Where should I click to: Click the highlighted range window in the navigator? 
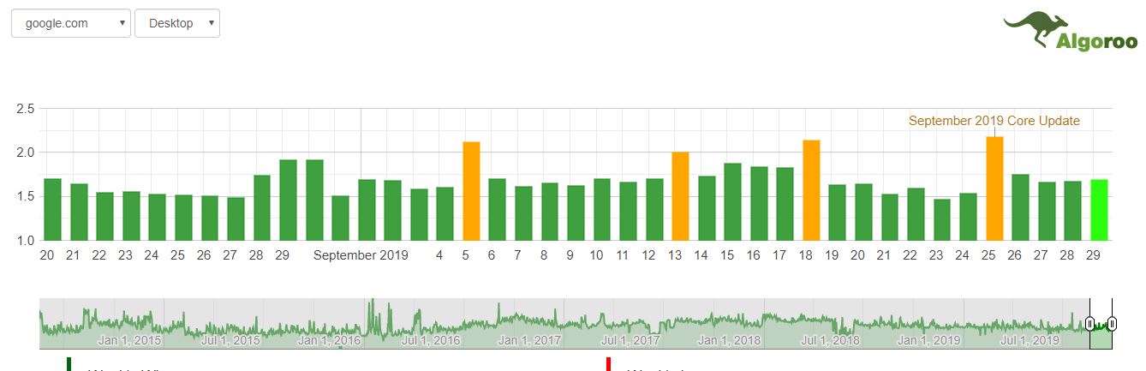click(x=1101, y=324)
